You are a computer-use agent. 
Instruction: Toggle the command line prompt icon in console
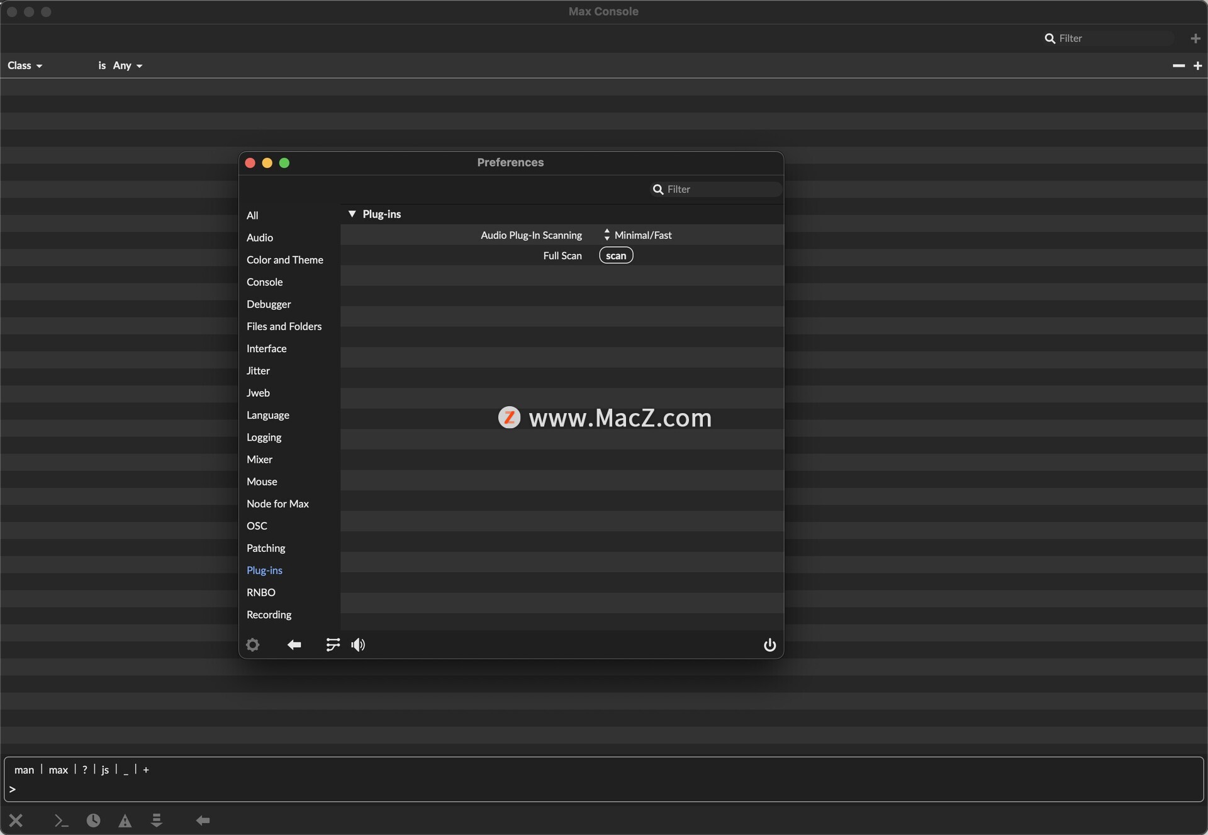[61, 821]
